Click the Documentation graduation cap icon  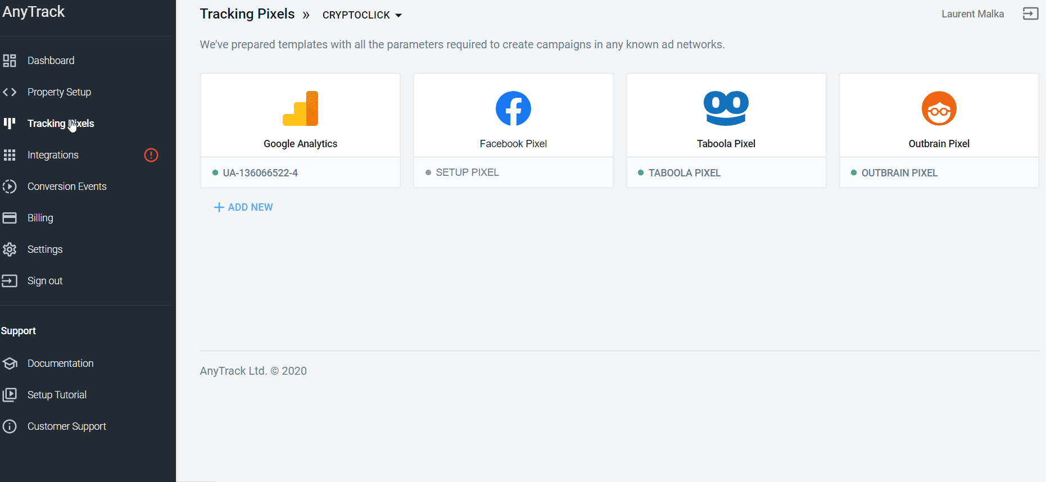point(10,363)
